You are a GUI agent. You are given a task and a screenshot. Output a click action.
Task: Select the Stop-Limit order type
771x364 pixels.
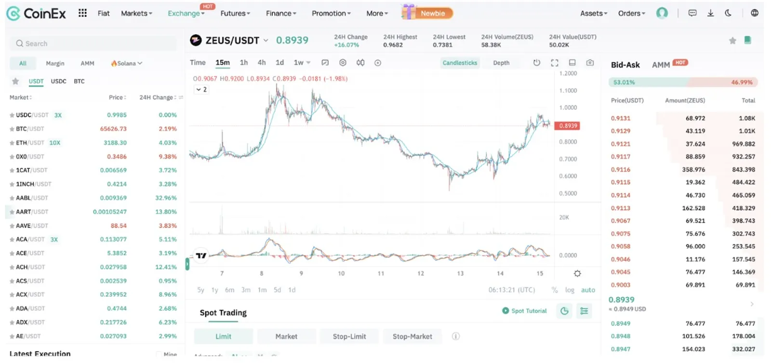[349, 337]
